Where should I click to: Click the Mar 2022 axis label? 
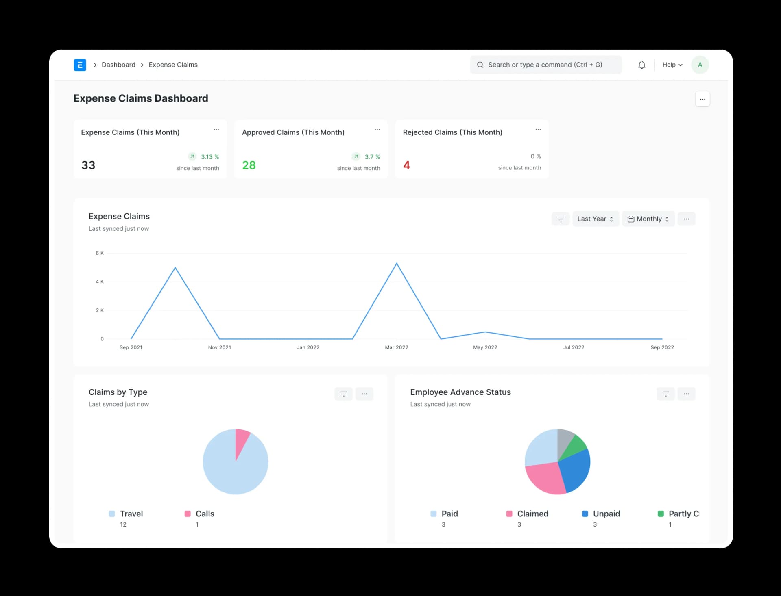397,347
